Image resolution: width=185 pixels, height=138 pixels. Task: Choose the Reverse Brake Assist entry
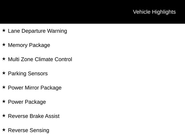tap(34, 116)
